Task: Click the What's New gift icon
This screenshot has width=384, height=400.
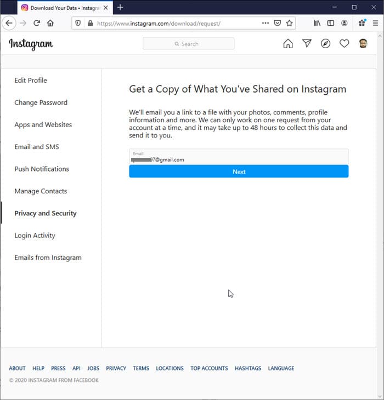Action: pyautogui.click(x=362, y=23)
